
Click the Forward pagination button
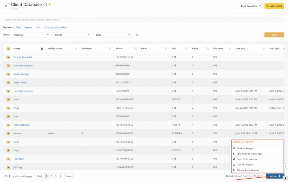69,176
